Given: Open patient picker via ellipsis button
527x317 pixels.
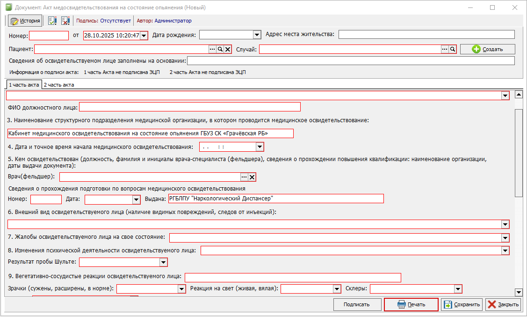Looking at the screenshot, I should click(x=212, y=49).
